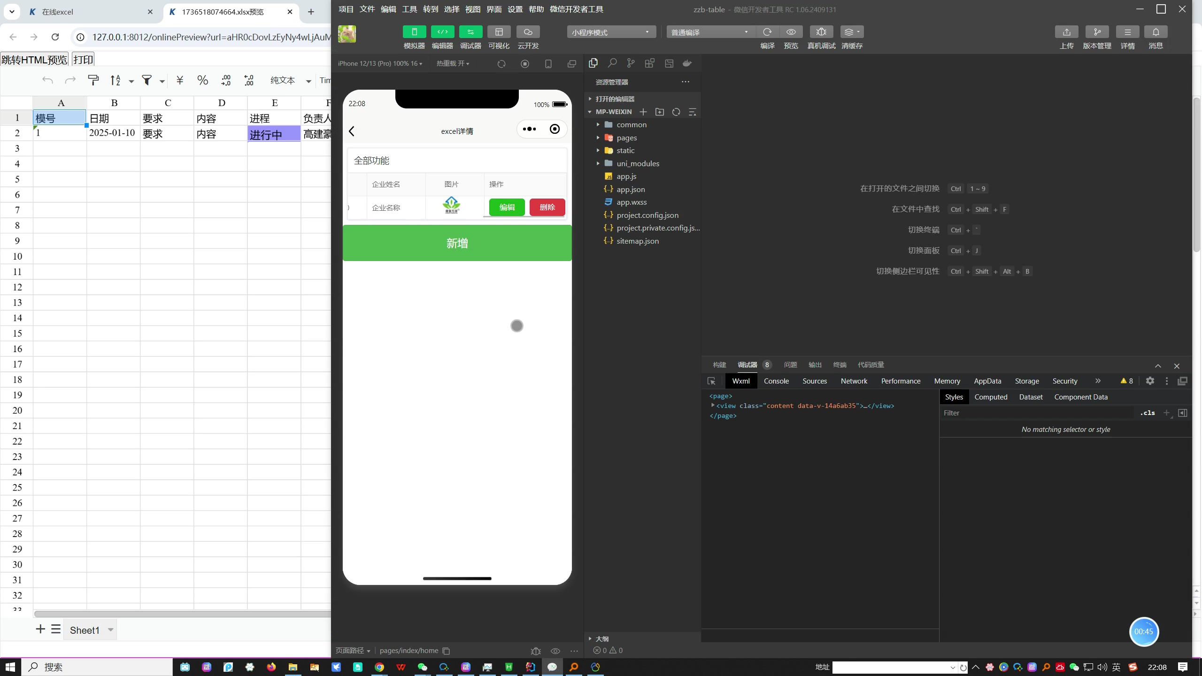
Task: Open the source control branch icon
Action: pyautogui.click(x=631, y=63)
